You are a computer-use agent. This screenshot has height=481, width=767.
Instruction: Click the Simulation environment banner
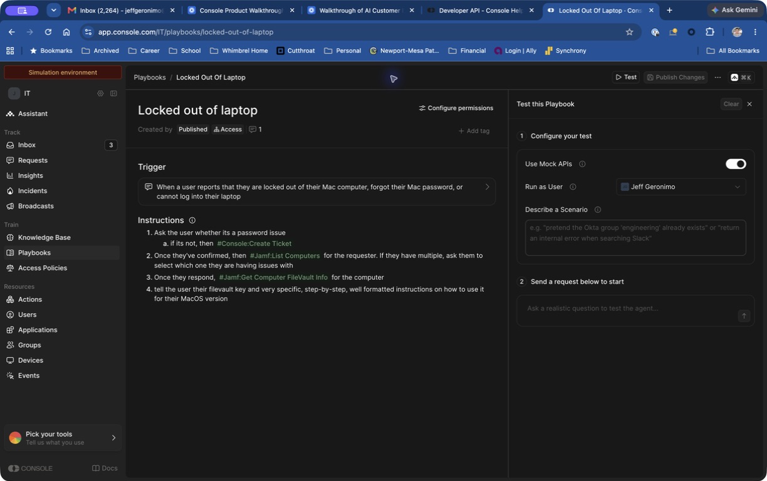(x=63, y=73)
